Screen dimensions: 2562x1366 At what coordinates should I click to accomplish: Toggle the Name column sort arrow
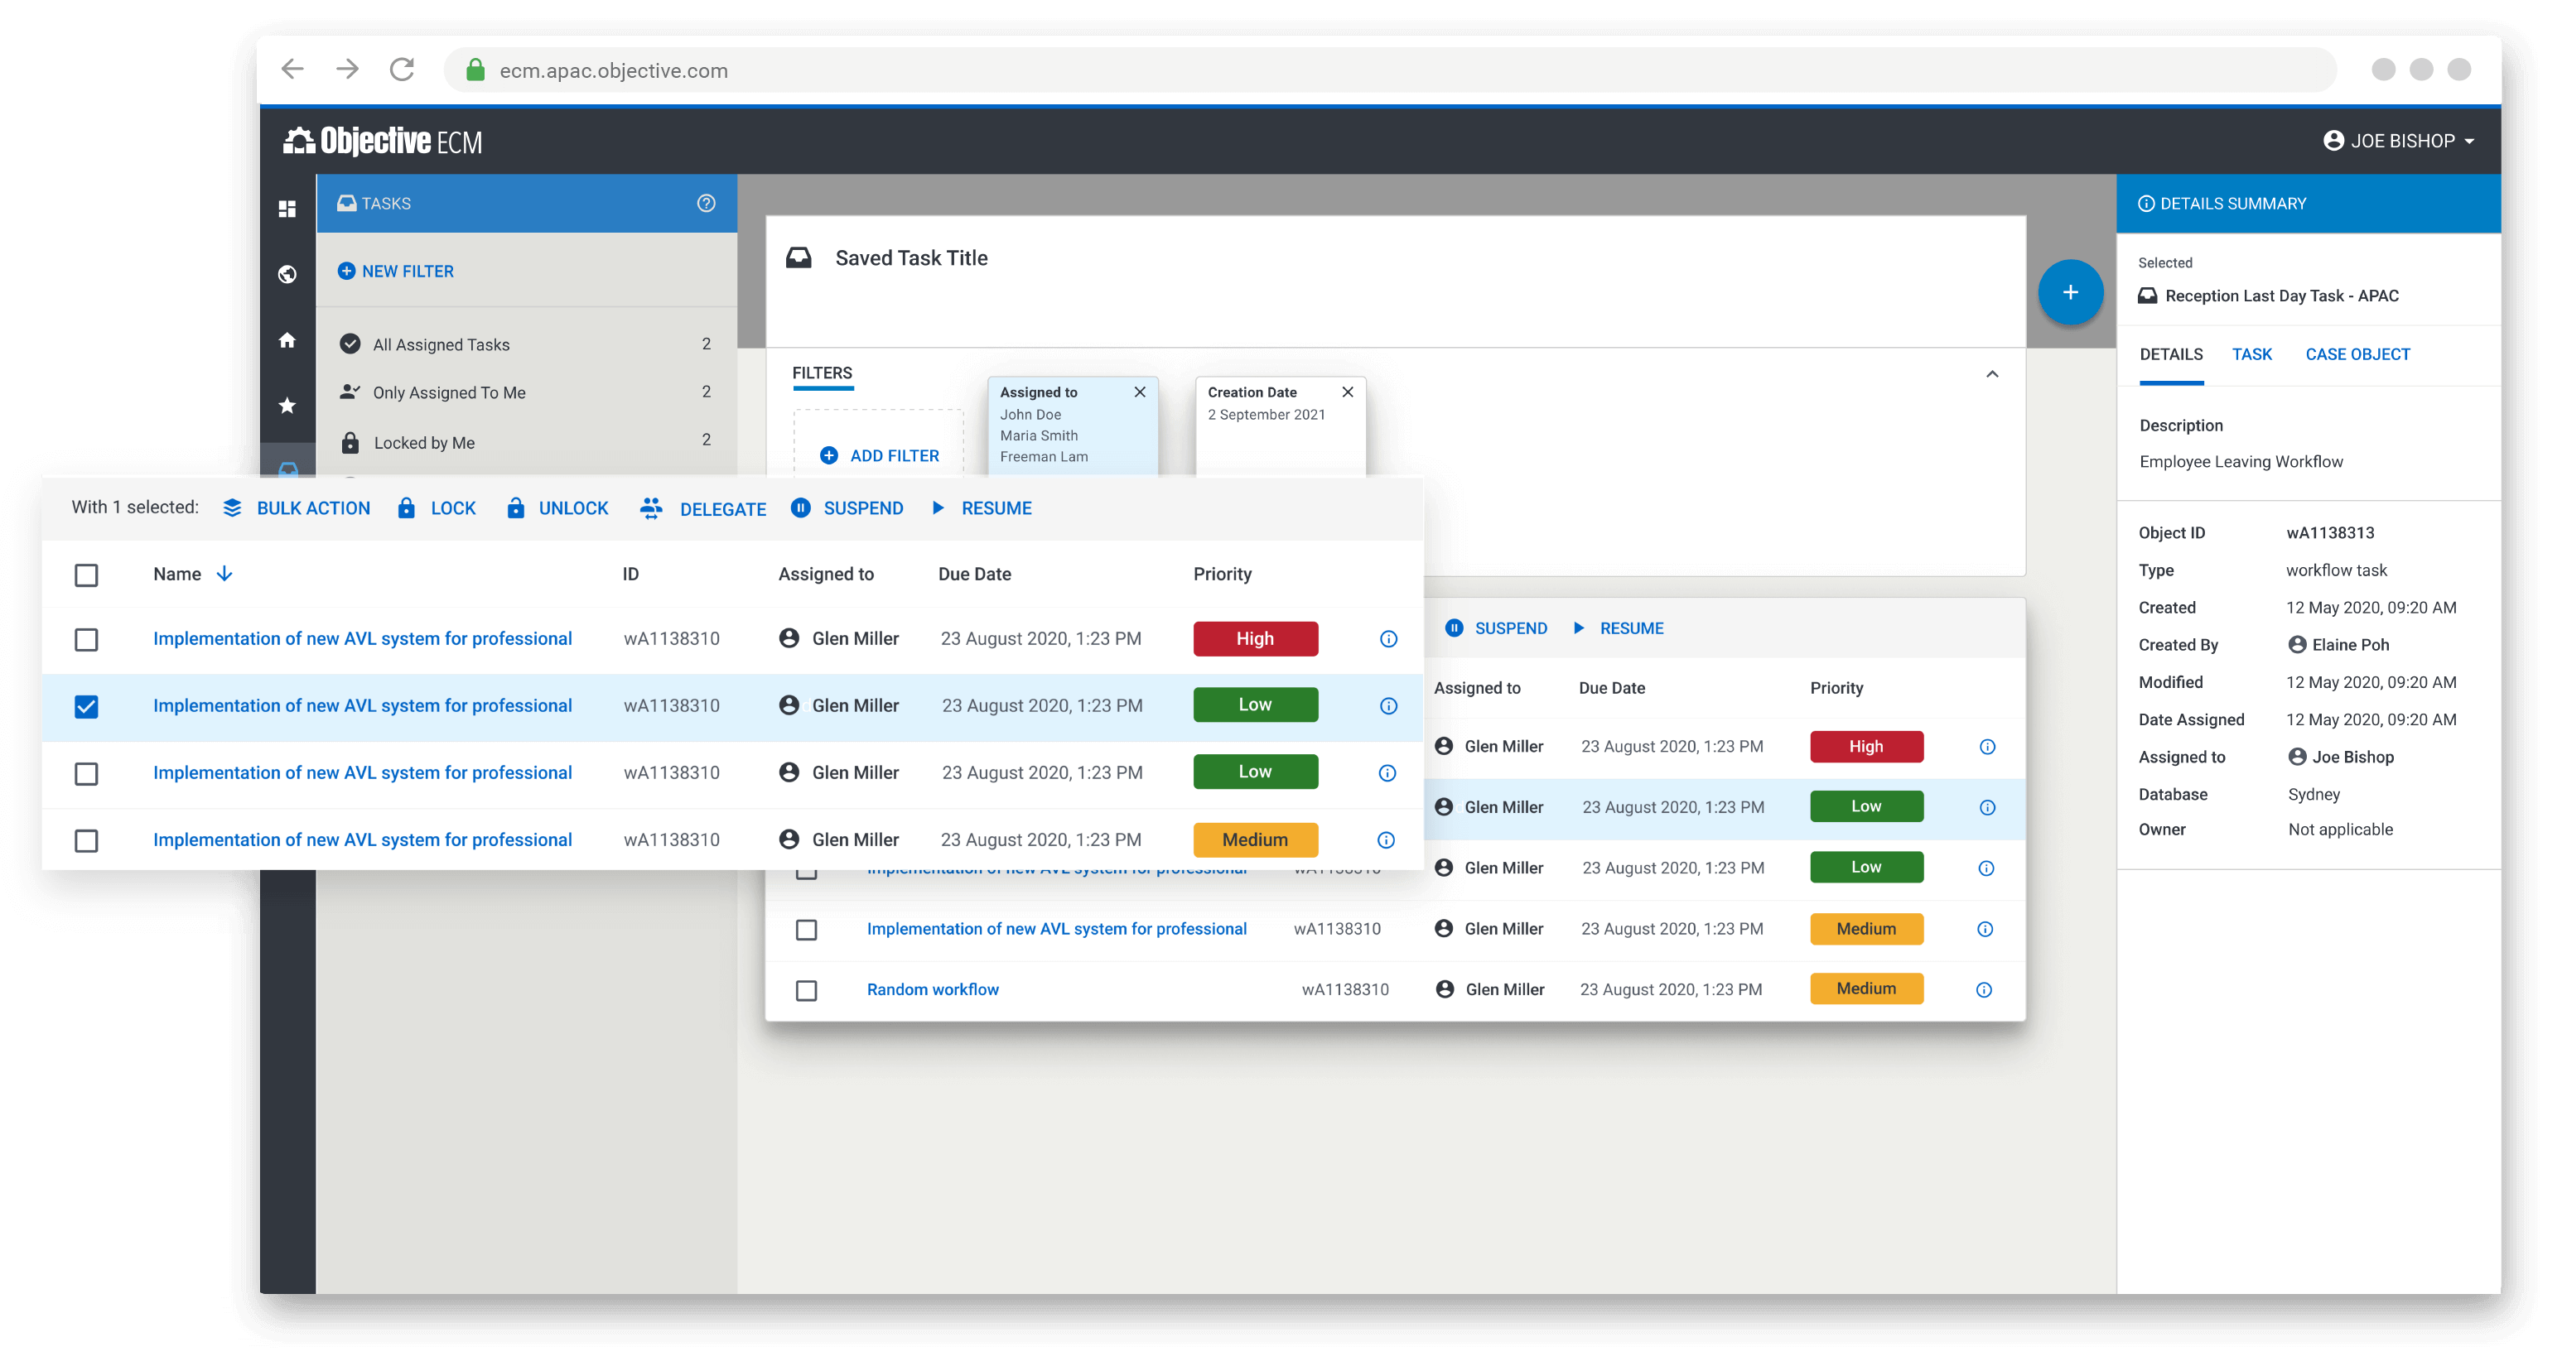pyautogui.click(x=224, y=574)
